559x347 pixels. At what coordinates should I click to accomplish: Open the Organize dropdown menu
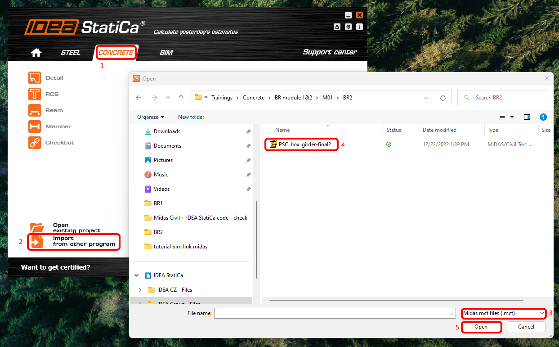click(151, 117)
